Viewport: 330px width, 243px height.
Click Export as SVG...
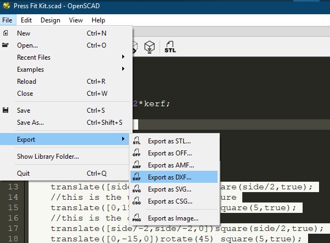[174, 189]
